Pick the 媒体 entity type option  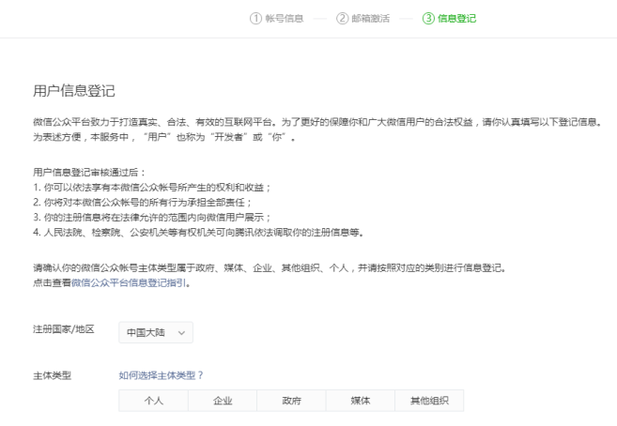coord(360,401)
